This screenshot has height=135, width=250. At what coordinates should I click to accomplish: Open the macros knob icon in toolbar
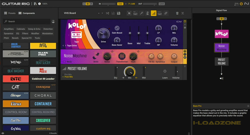[x=129, y=13]
